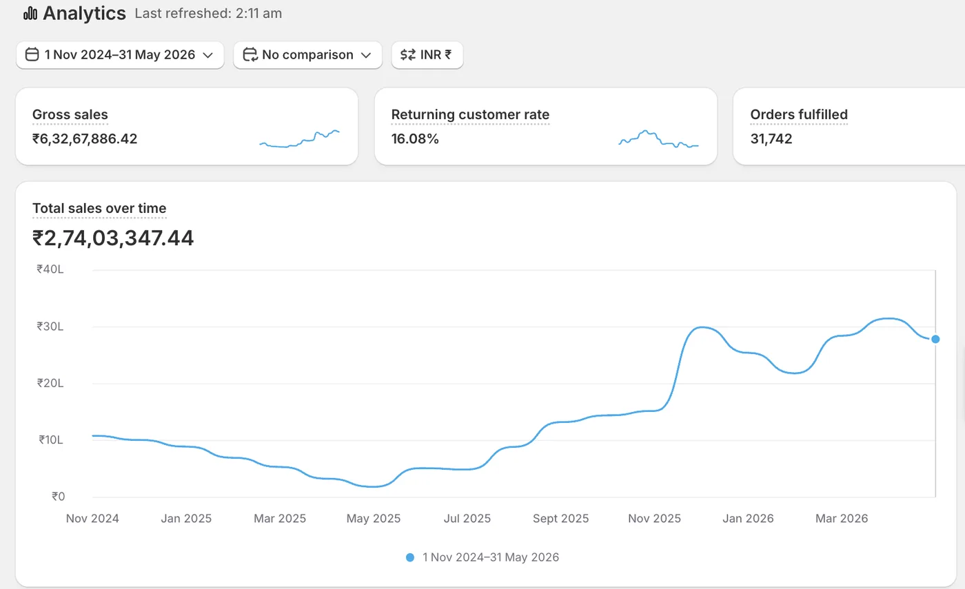Click the Jan 2025 x-axis label

(186, 519)
